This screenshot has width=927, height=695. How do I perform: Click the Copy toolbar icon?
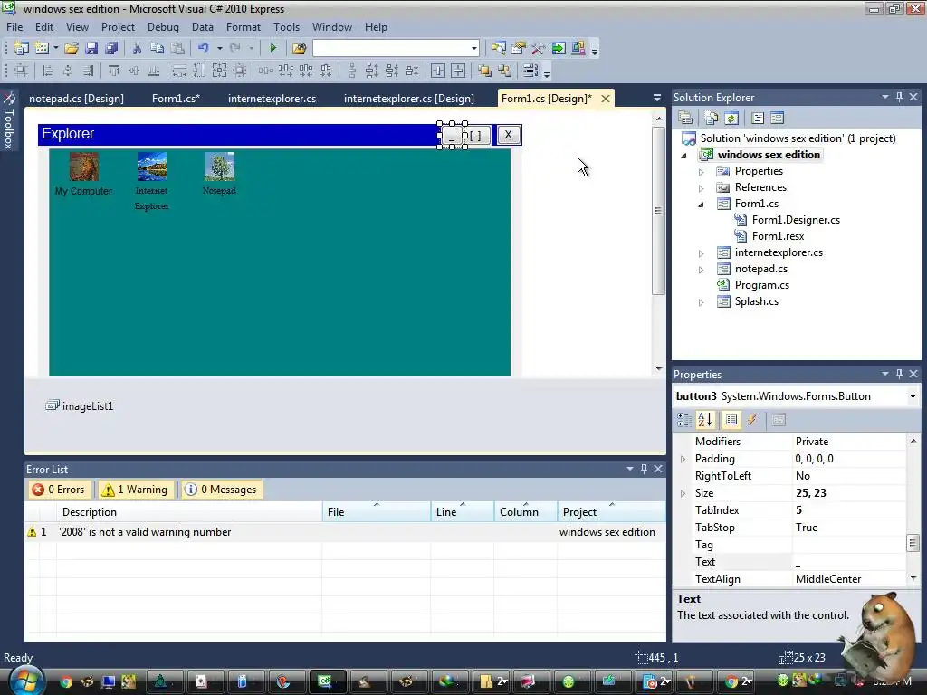[157, 49]
